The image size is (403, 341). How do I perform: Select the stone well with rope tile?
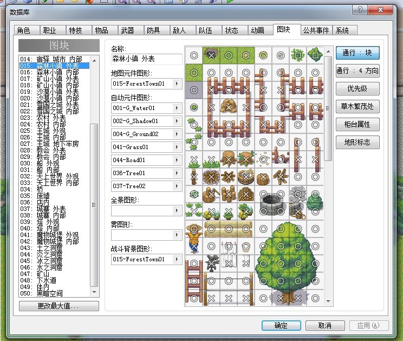[x=298, y=211]
